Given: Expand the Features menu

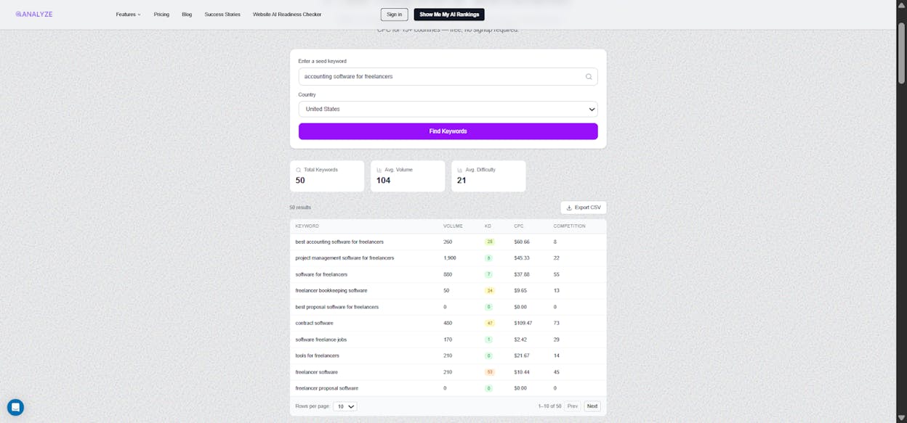Looking at the screenshot, I should [x=129, y=15].
